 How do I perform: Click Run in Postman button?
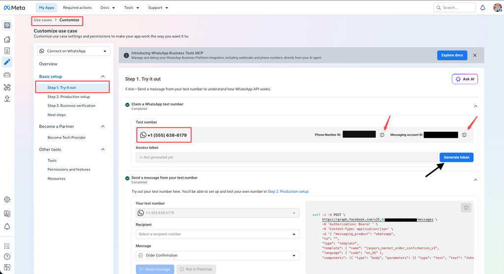196,269
